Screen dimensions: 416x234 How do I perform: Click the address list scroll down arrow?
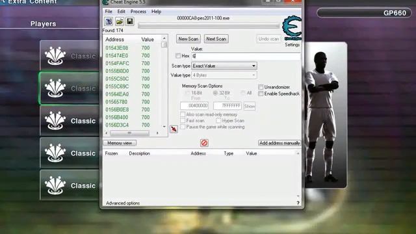pyautogui.click(x=164, y=127)
